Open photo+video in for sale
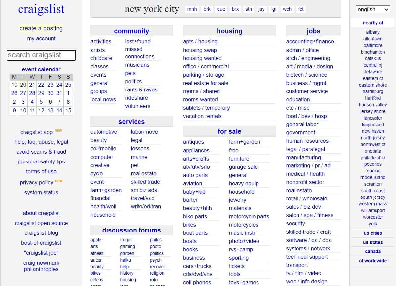This screenshot has width=396, height=286. click(244, 241)
